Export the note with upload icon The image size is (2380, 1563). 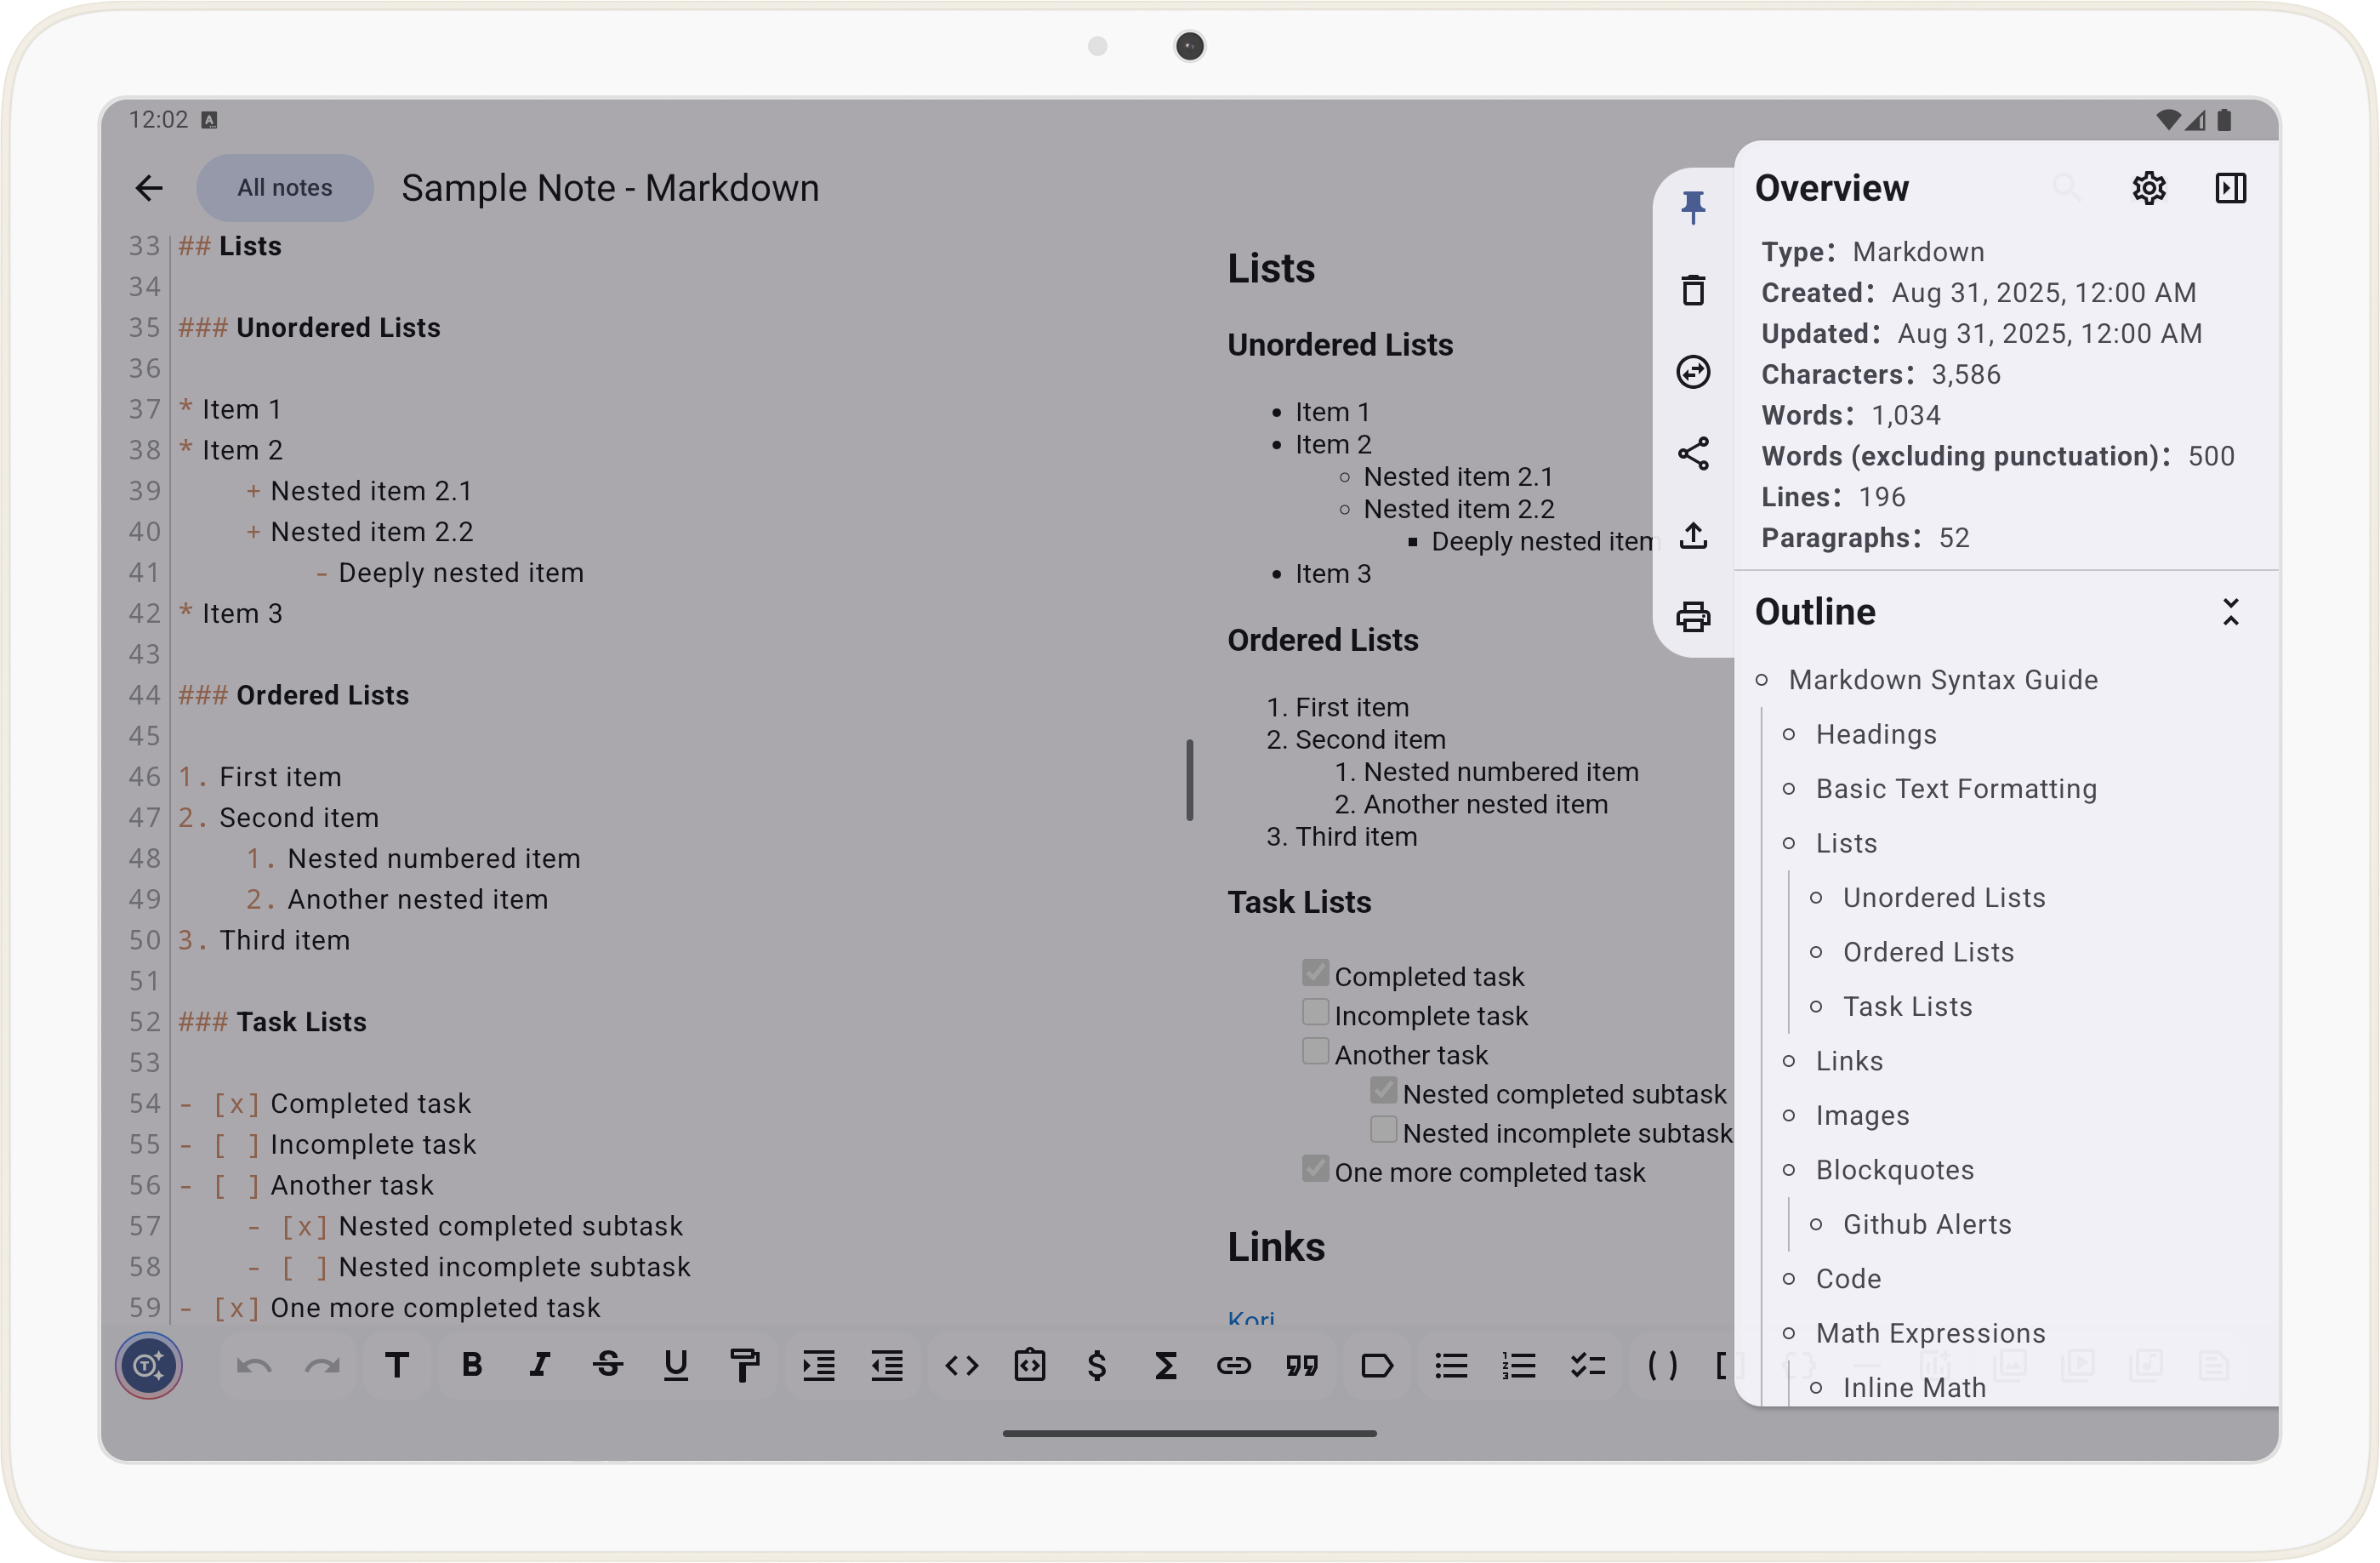[1693, 535]
